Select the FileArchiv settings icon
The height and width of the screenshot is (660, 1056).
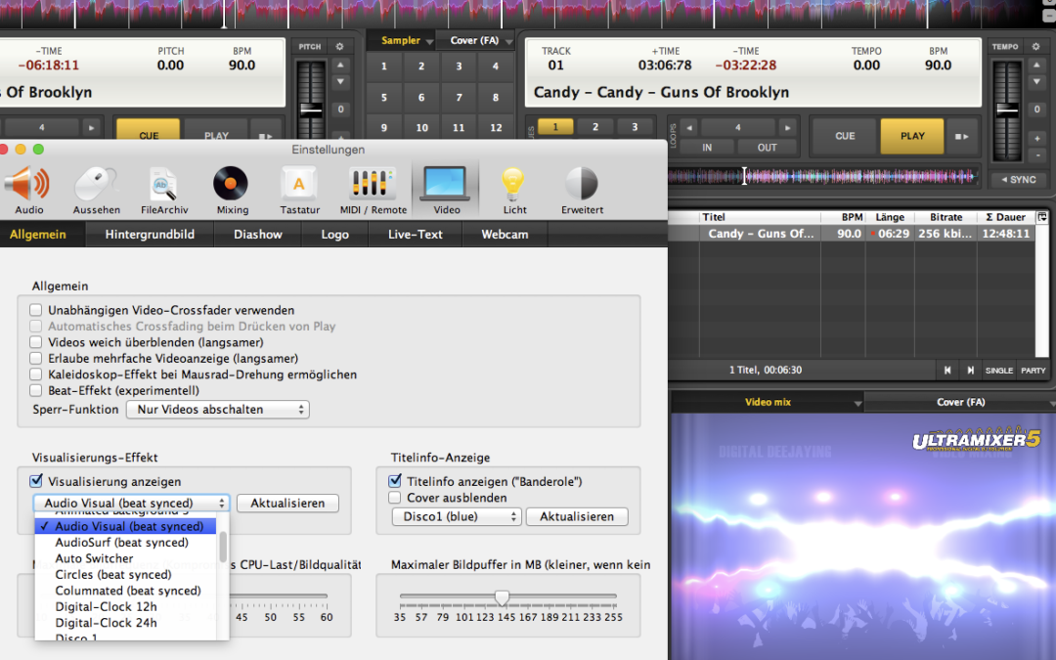[x=163, y=185]
